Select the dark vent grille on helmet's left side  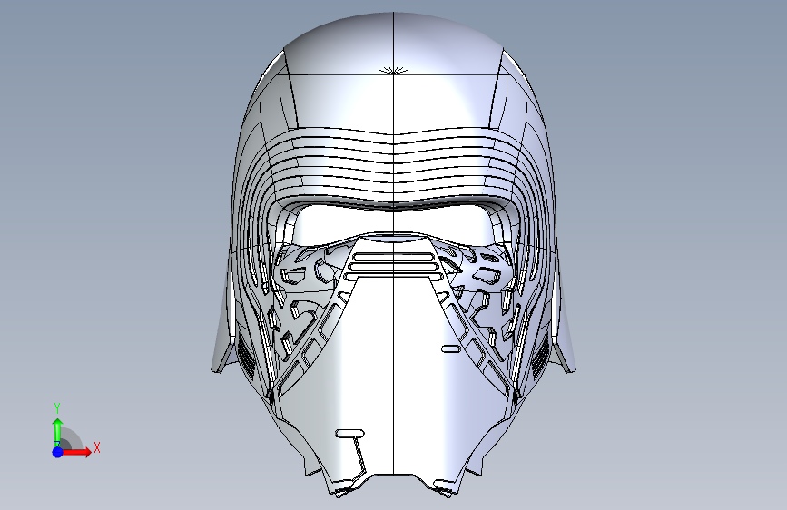245,356
